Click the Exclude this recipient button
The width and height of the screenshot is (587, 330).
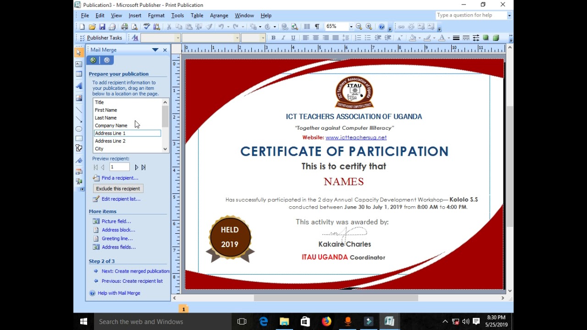tap(118, 189)
